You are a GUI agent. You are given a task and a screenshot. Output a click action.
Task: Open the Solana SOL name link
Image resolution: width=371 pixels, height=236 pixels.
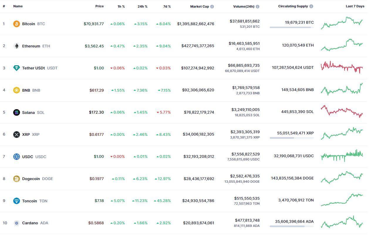[x=33, y=112]
